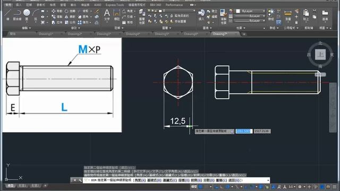The width and height of the screenshot is (340, 191).
Task: Select the Polyline (聚合線) tool
Action: (17, 14)
